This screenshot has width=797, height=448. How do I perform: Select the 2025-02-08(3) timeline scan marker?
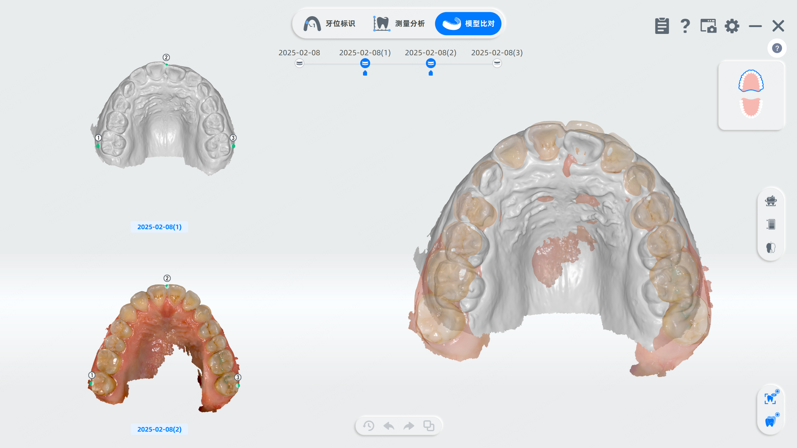point(497,63)
